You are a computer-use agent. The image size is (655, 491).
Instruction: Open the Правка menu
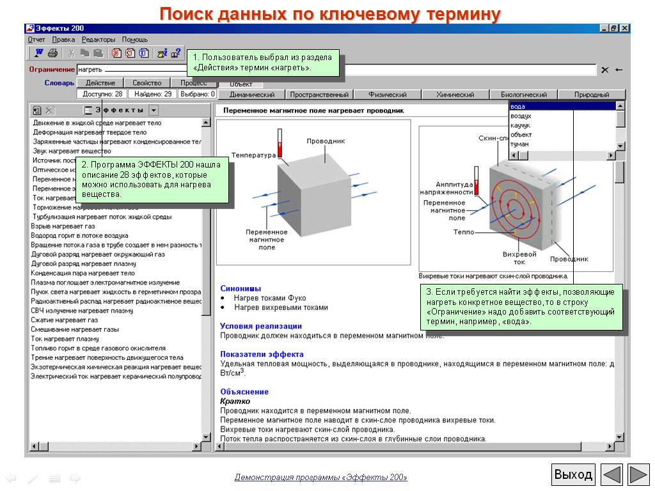pyautogui.click(x=63, y=40)
